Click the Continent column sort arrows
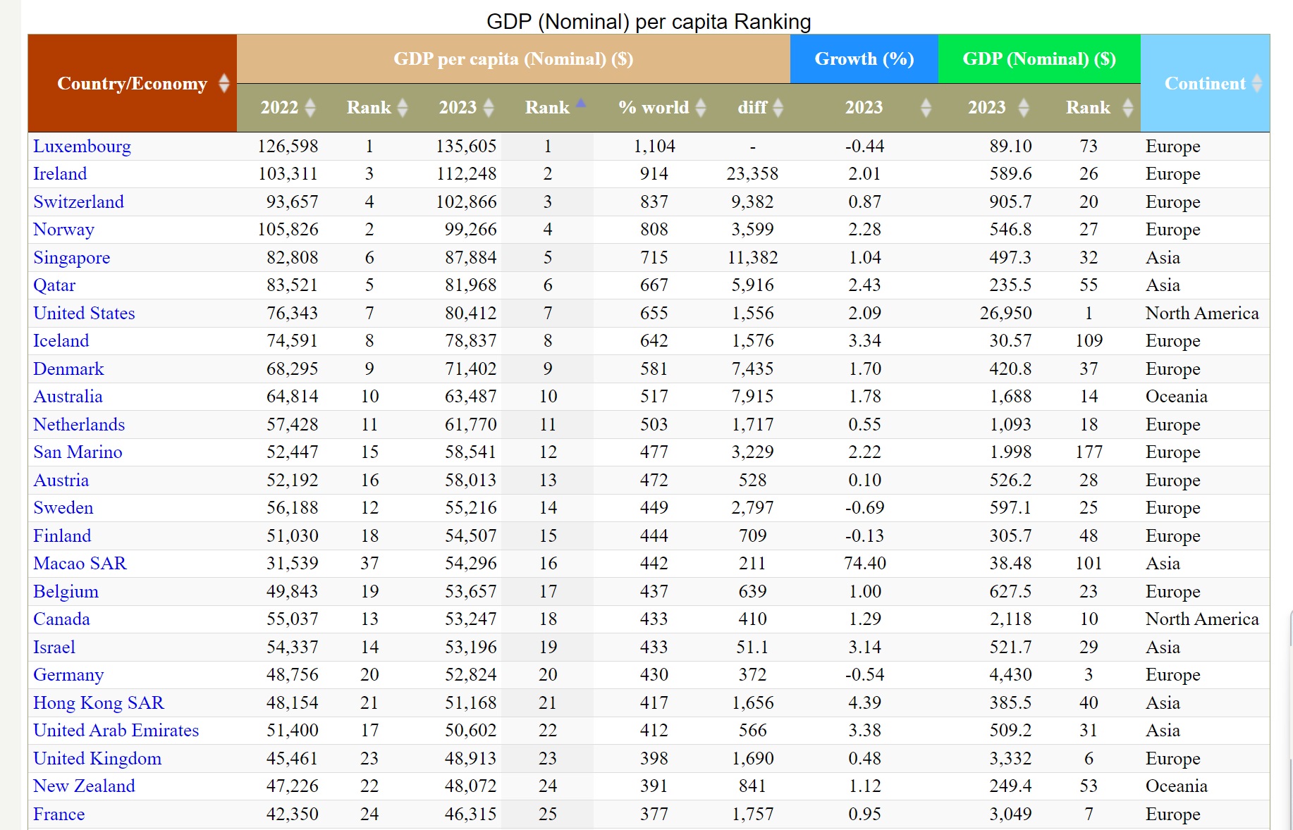 [1256, 83]
